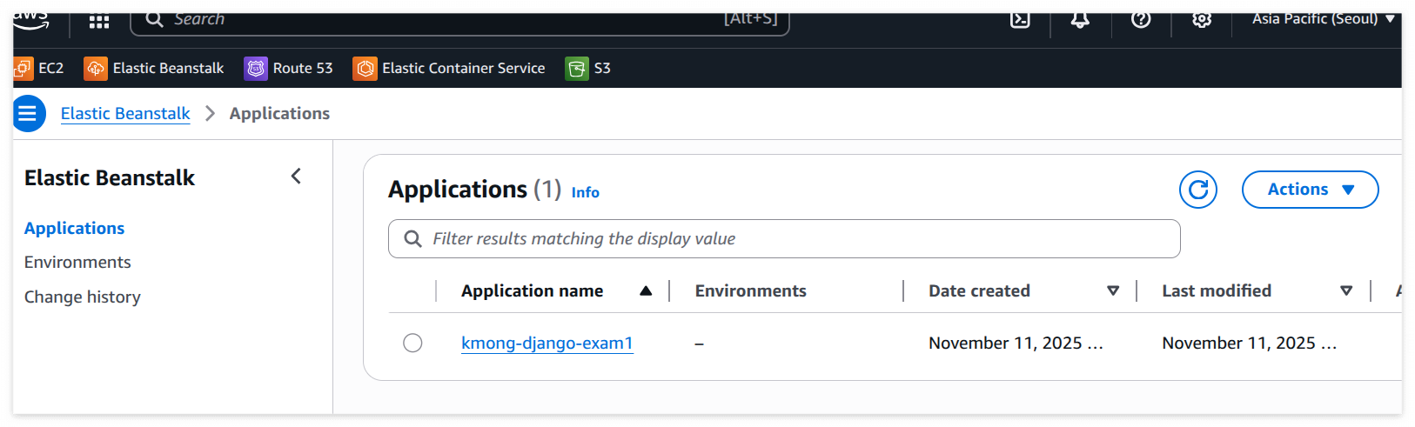
Task: Open the settings gear icon
Action: pyautogui.click(x=1202, y=20)
